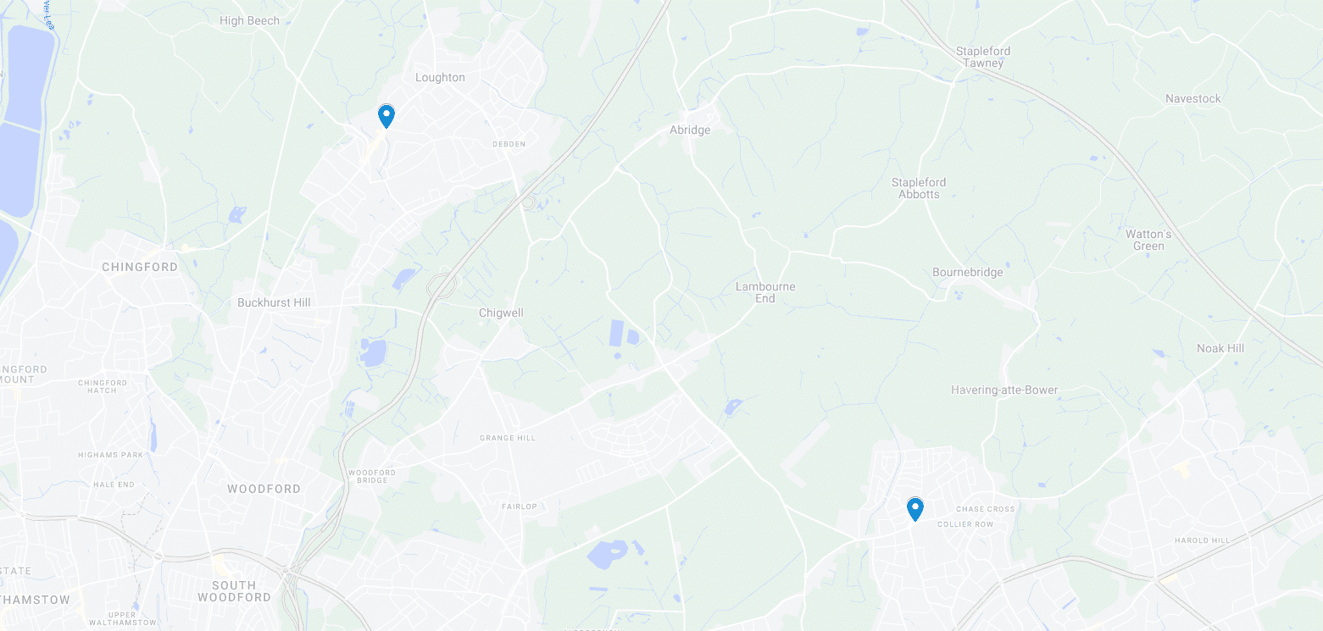Click the Grange Hill label
Image resolution: width=1323 pixels, height=631 pixels.
coord(509,438)
